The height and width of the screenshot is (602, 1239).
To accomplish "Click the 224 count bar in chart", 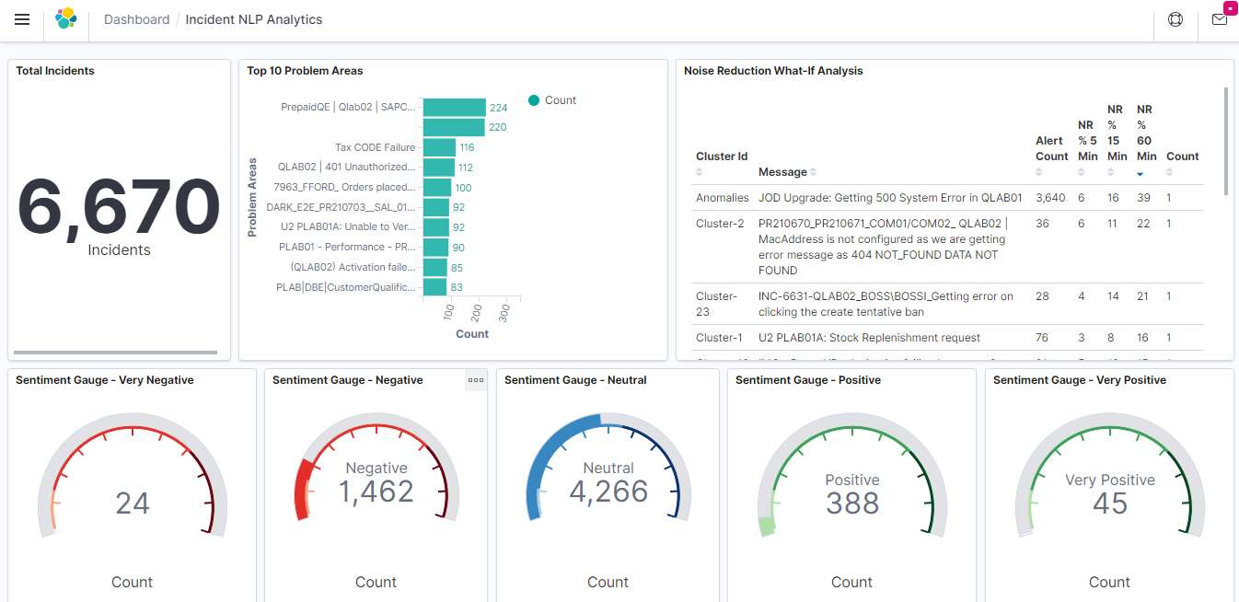I will coord(454,108).
